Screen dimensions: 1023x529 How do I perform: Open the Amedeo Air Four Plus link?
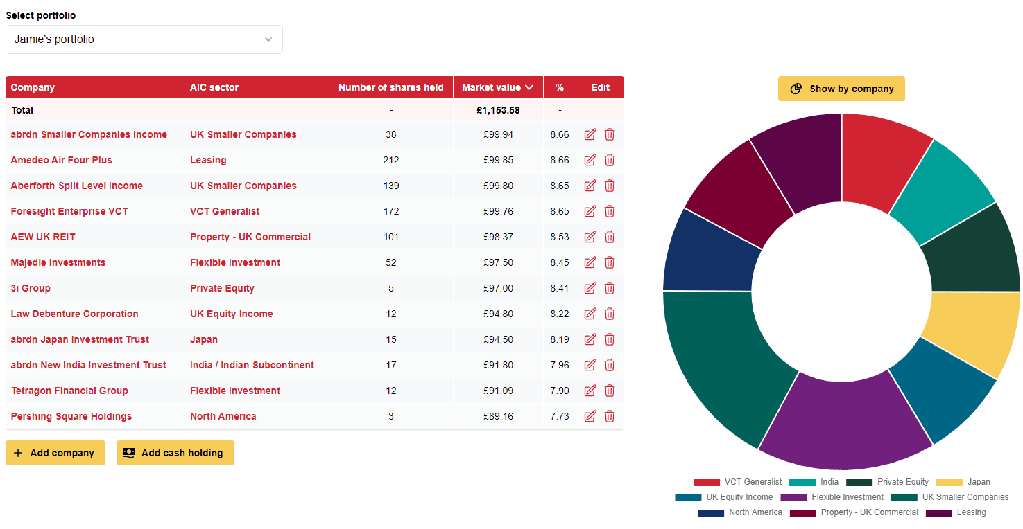click(x=62, y=160)
